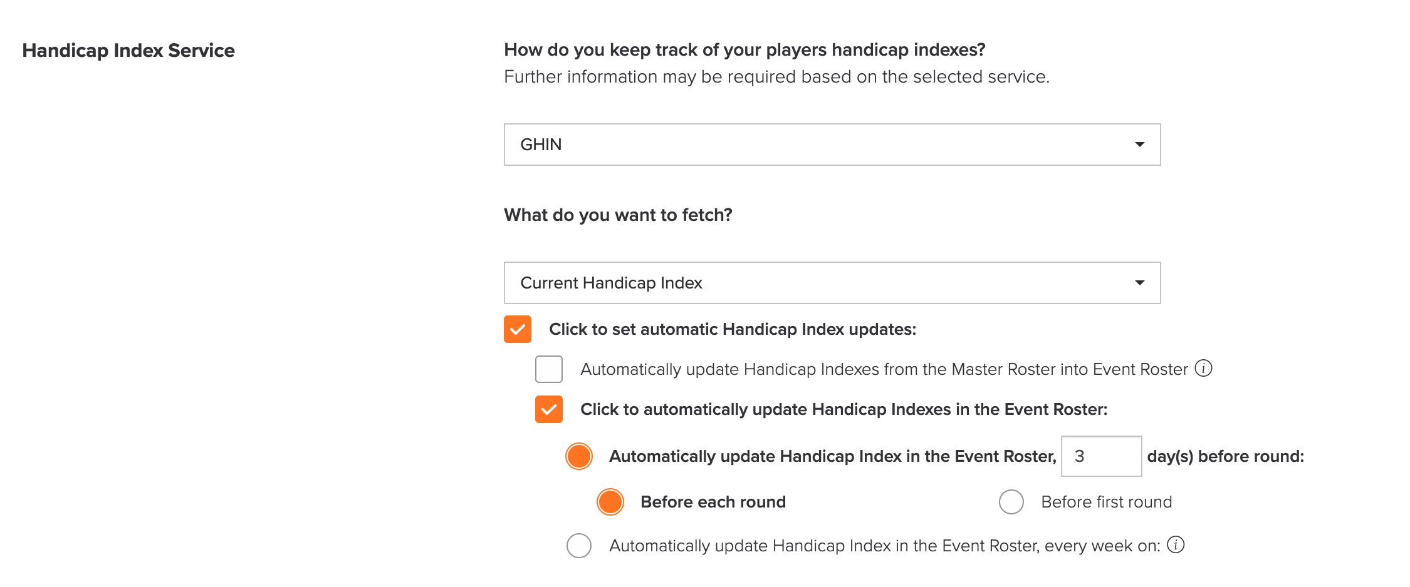Select the Before each round radio
This screenshot has height=587, width=1410.
pos(610,502)
